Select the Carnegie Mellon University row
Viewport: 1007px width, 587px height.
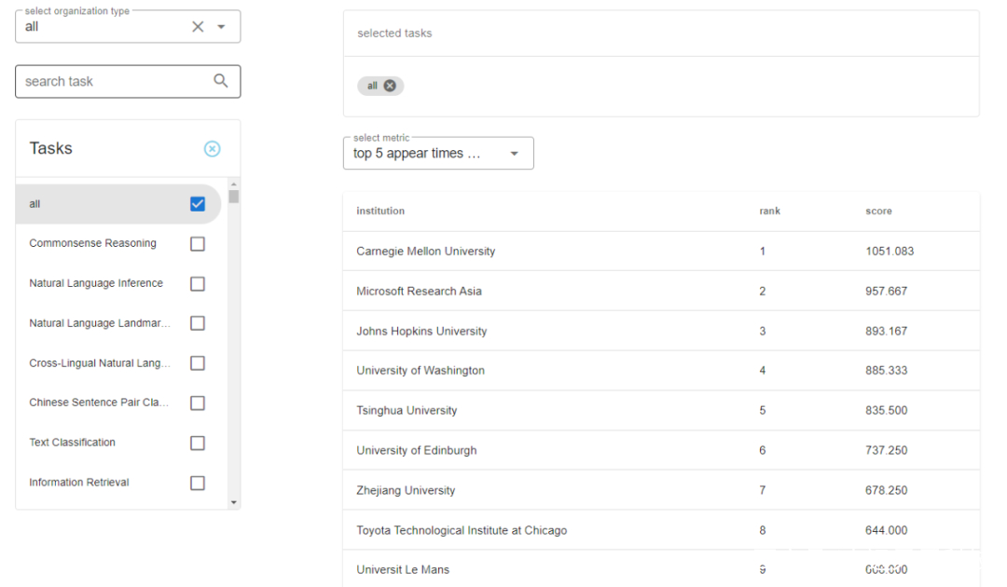661,252
